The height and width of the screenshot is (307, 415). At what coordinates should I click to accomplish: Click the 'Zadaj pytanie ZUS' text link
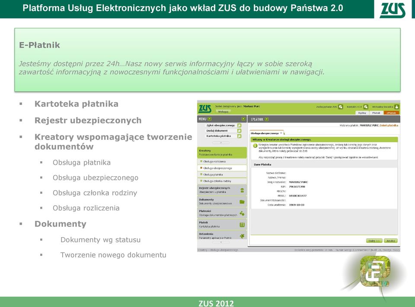(327, 107)
